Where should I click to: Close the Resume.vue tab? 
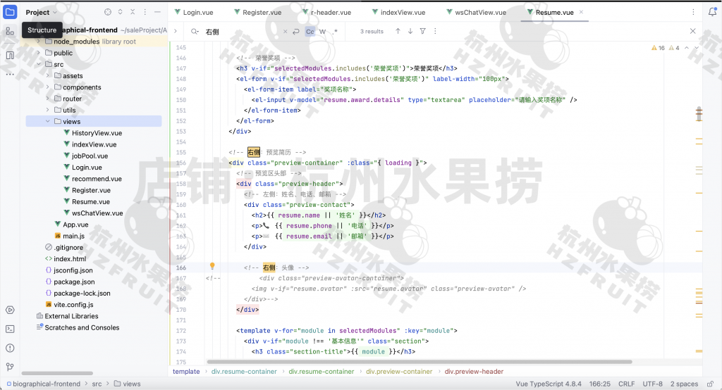[x=581, y=12]
